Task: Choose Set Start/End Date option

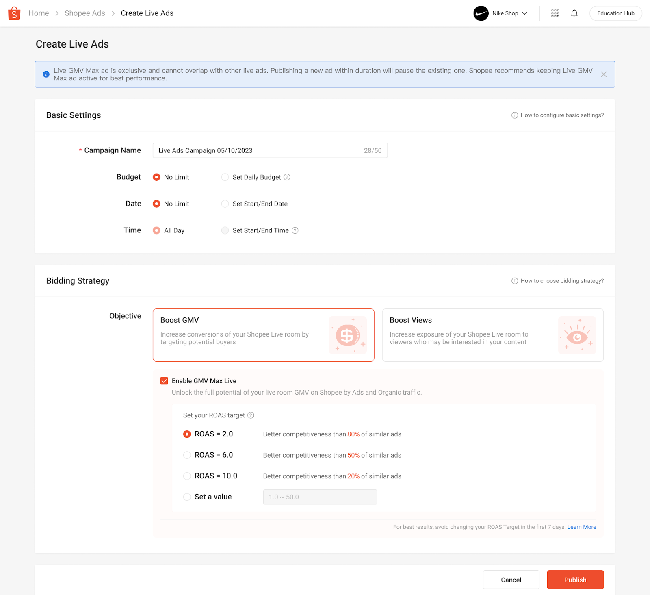Action: click(225, 204)
